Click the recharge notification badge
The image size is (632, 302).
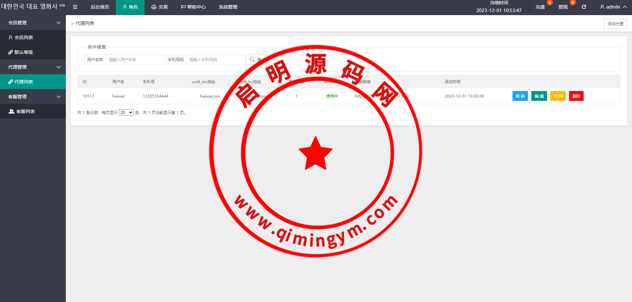(x=549, y=3)
